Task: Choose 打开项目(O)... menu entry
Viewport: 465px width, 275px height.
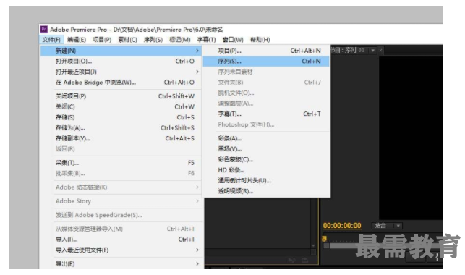Action: click(x=121, y=61)
